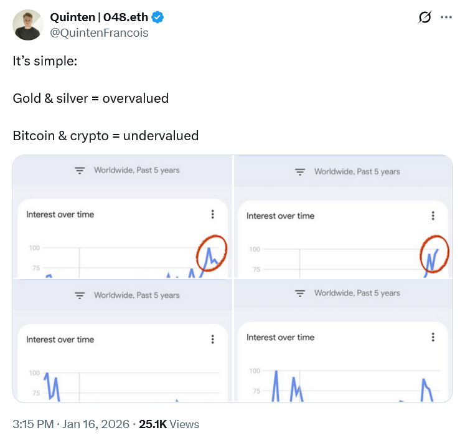Image resolution: width=465 pixels, height=438 pixels.
Task: Open kebab menu on bottom-left chart card
Action: tap(212, 340)
